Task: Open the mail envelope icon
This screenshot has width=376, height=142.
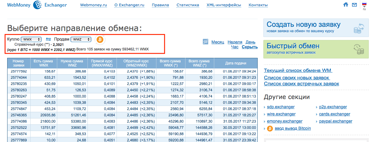Action: click(x=354, y=5)
